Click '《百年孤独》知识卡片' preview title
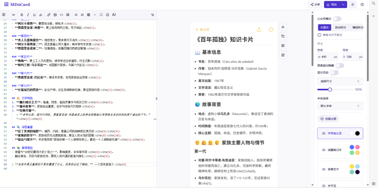Viewport: 378px width, 188px height. (224, 39)
